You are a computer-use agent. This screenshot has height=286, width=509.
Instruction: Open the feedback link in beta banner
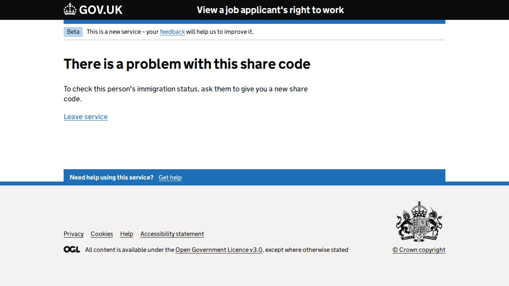(172, 32)
